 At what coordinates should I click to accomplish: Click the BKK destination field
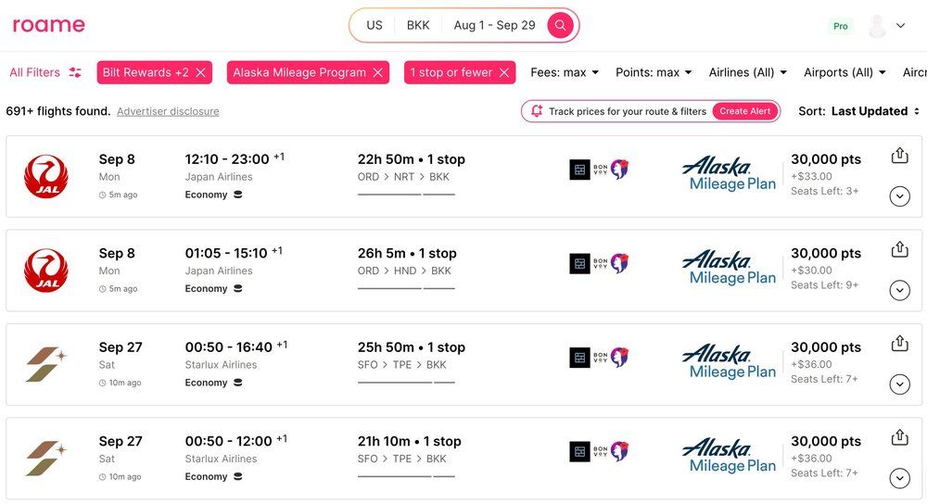point(418,26)
